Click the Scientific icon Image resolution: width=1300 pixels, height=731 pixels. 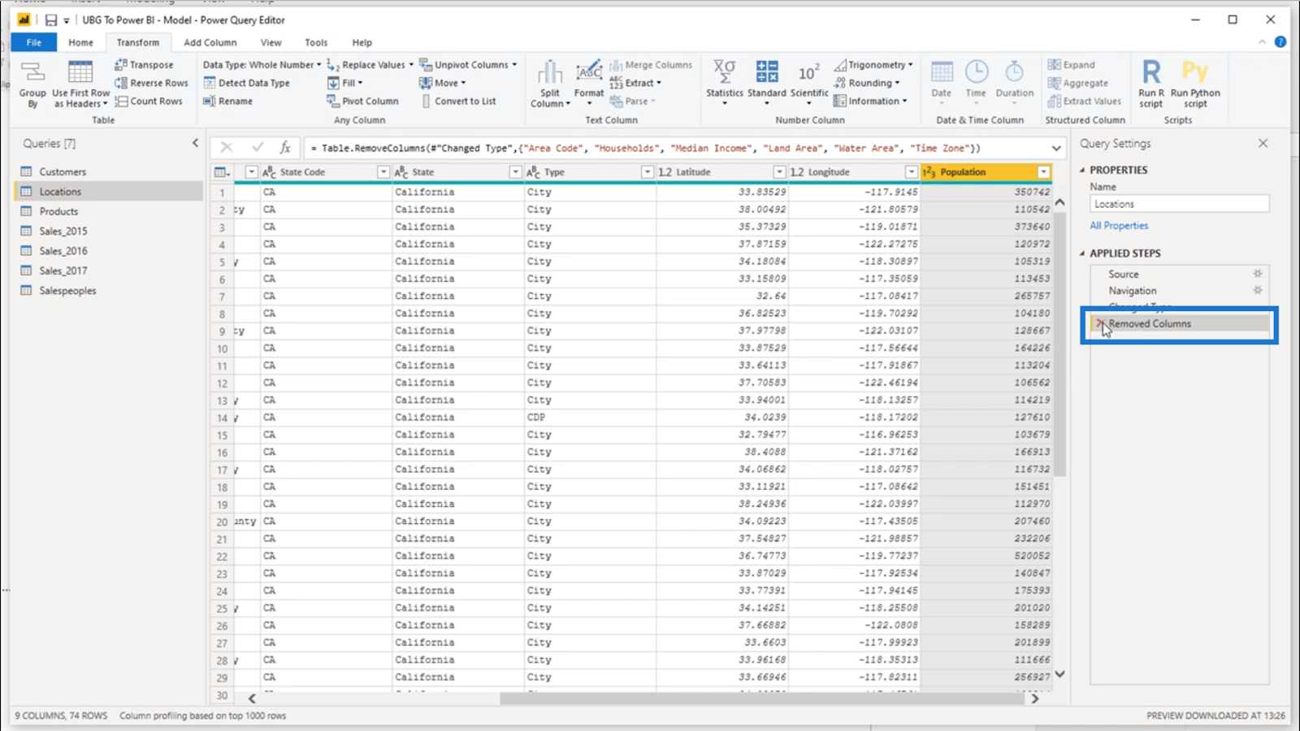(809, 72)
